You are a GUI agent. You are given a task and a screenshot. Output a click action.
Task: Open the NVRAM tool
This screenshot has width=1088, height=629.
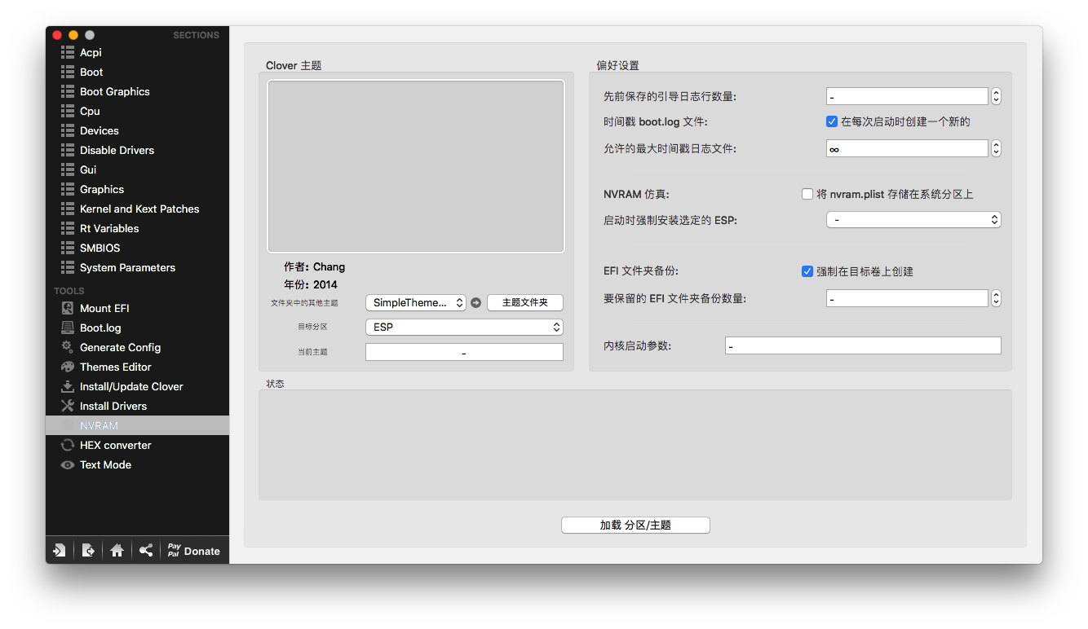(137, 425)
